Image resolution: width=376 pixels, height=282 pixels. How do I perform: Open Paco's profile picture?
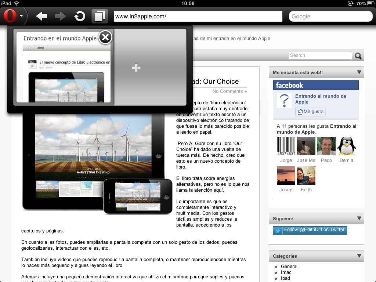326,146
